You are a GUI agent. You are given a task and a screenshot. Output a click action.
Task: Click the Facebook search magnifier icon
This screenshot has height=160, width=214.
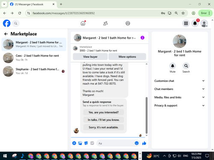(x=16, y=23)
